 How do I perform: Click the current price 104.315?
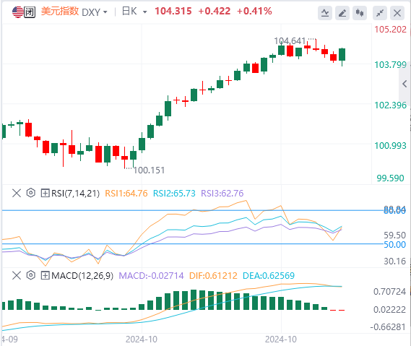click(173, 12)
